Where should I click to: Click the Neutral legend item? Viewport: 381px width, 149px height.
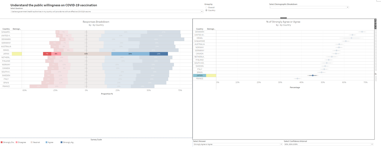(x=35, y=142)
